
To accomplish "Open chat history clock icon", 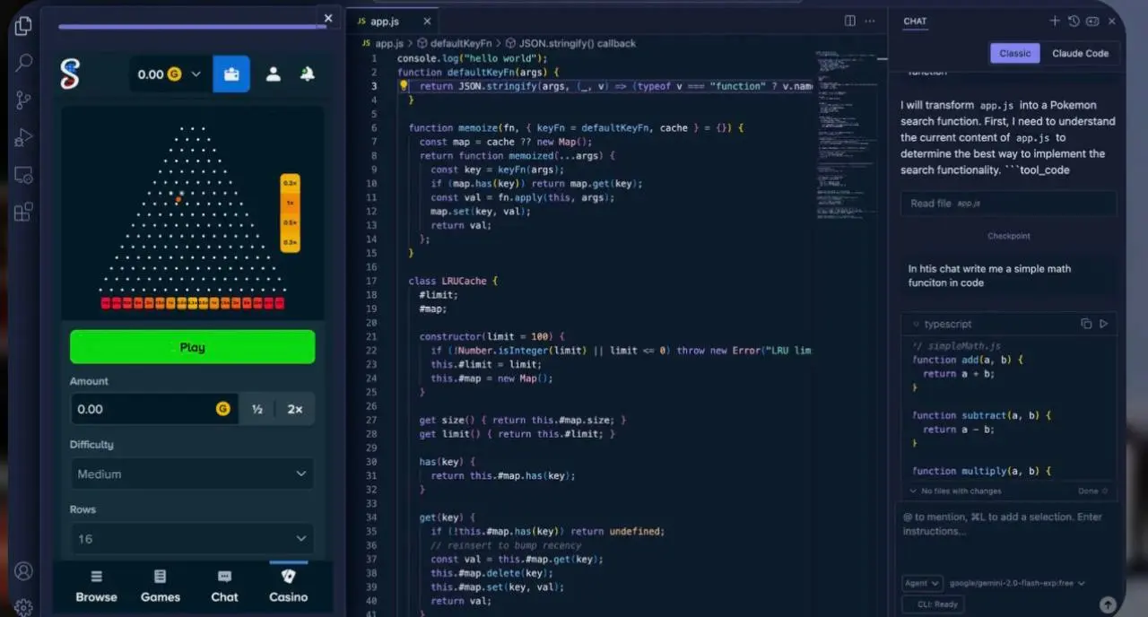I will tap(1074, 21).
